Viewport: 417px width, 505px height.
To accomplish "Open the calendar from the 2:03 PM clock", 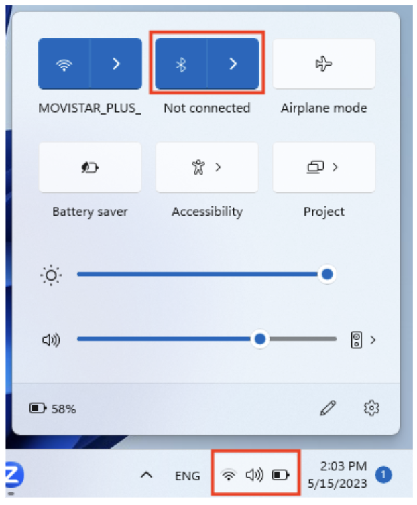I will click(337, 475).
